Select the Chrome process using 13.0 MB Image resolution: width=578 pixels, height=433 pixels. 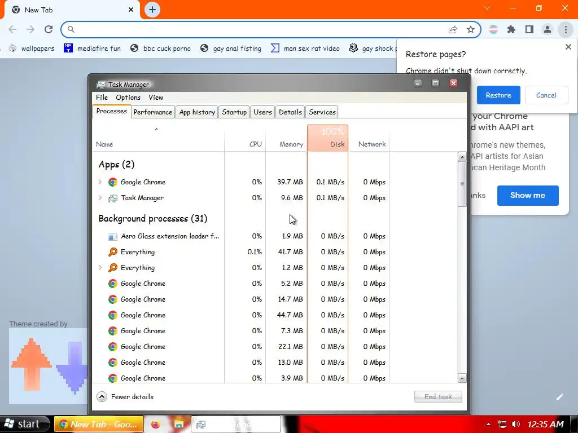(x=240, y=363)
